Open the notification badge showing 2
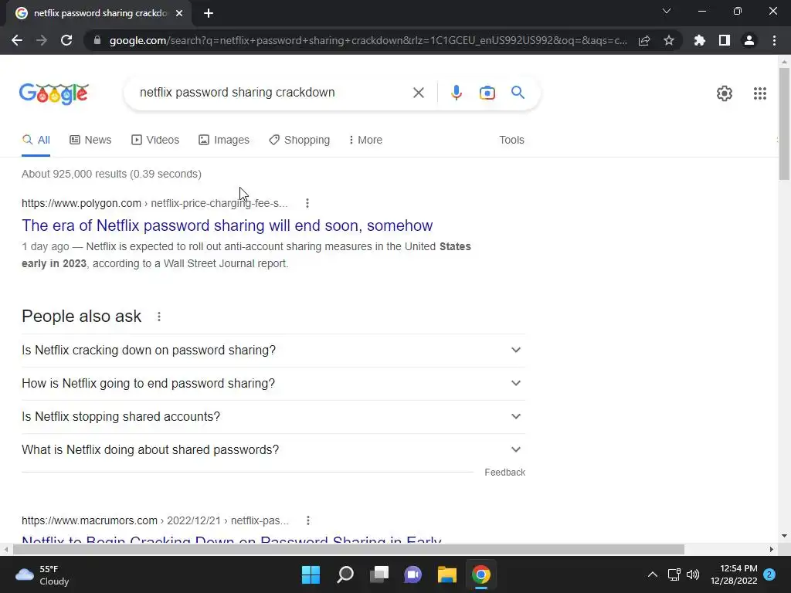 click(769, 574)
